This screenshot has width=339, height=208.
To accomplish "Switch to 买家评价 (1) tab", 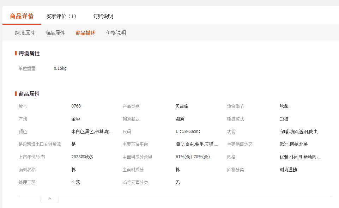I will click(61, 16).
